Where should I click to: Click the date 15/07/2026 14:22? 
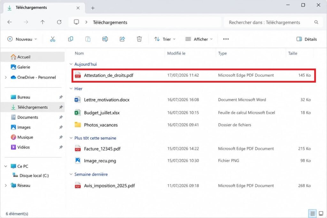(183, 149)
